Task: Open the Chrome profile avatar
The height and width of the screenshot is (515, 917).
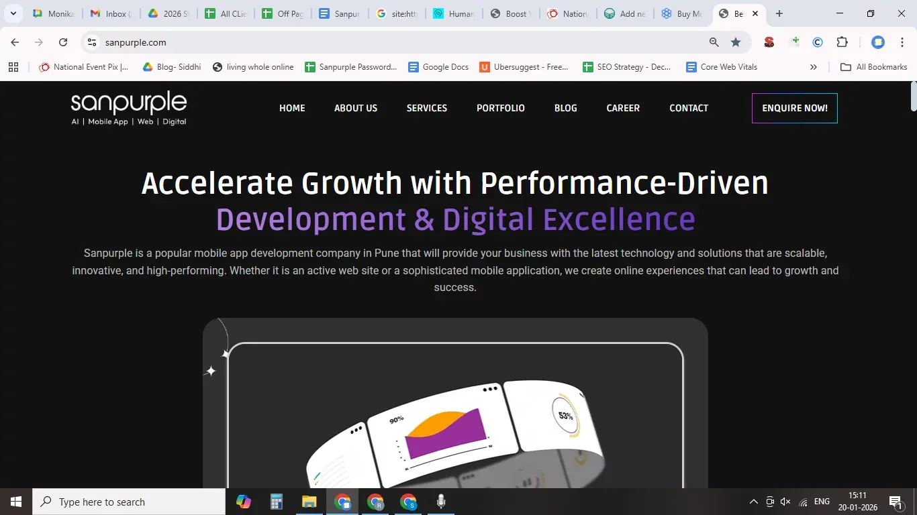Action: [x=878, y=42]
